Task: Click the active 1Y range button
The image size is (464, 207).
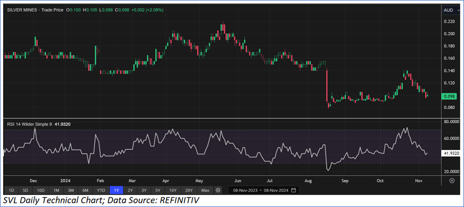Action: [x=117, y=190]
